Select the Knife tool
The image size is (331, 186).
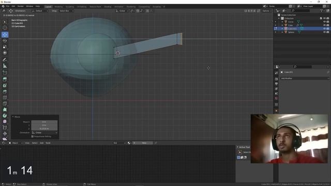[5, 103]
